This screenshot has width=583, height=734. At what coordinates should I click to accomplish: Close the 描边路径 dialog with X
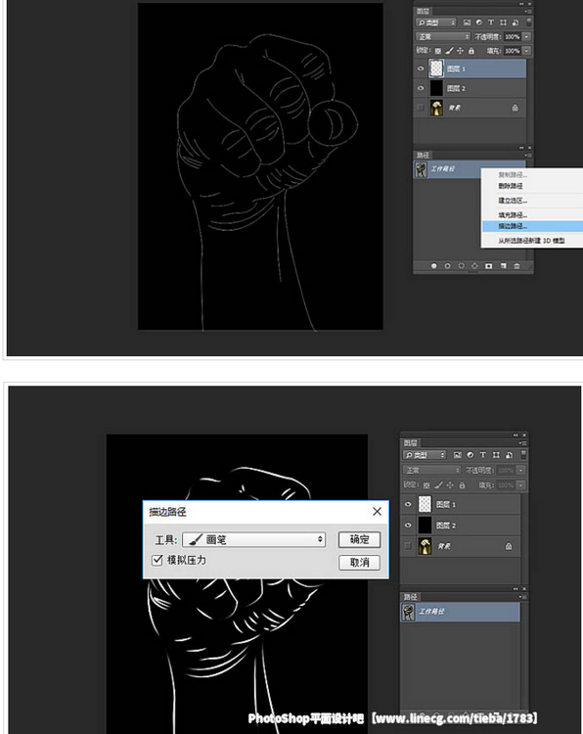378,512
